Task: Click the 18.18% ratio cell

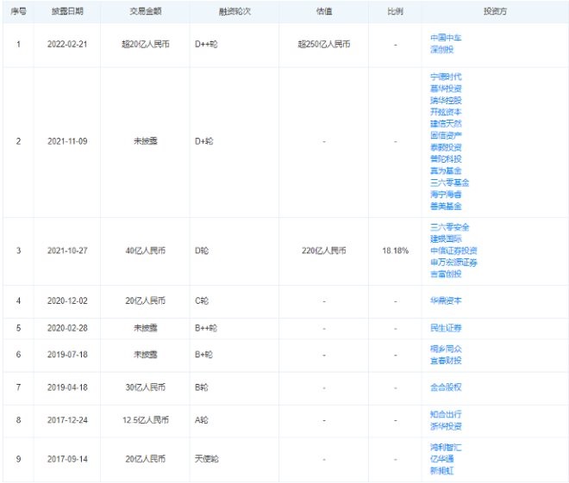Action: pyautogui.click(x=395, y=251)
